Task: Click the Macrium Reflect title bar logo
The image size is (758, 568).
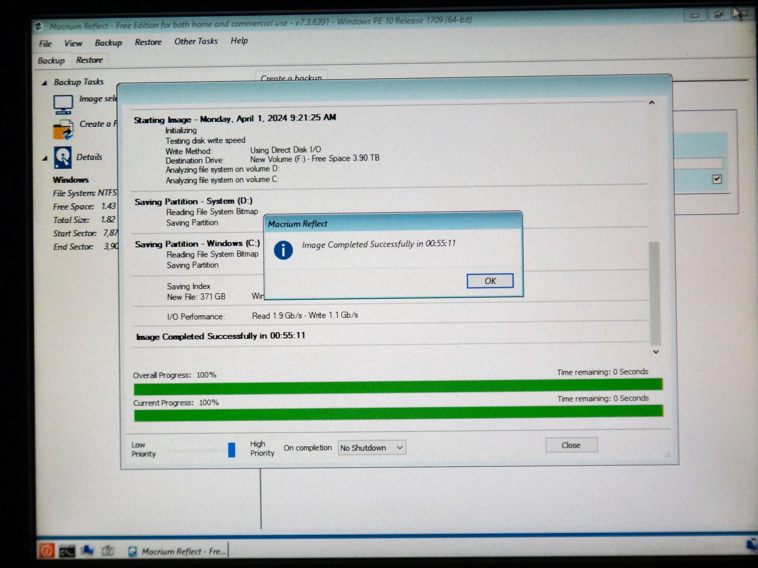Action: [x=38, y=26]
